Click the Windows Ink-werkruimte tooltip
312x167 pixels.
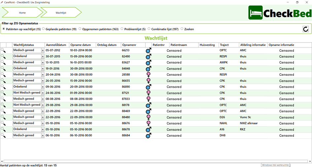click(275, 165)
